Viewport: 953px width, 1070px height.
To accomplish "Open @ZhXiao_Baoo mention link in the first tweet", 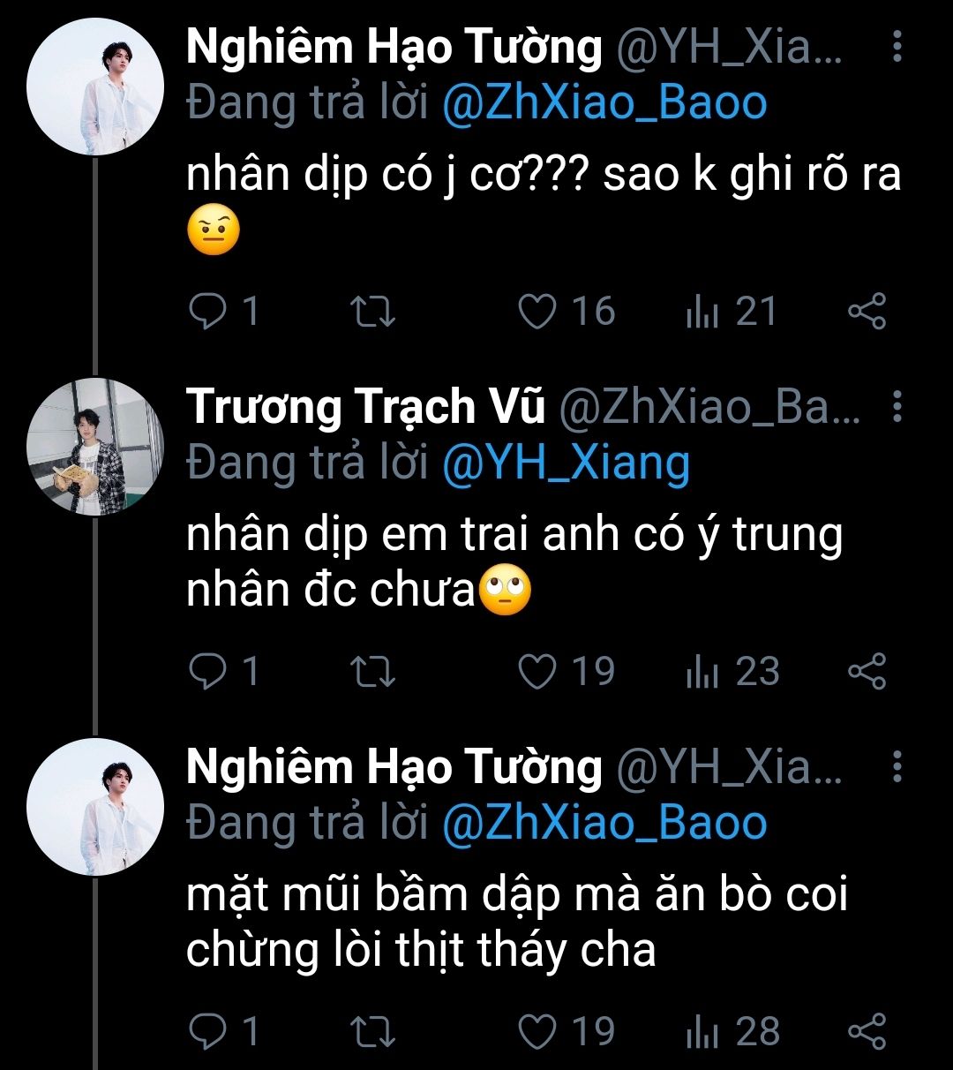I will (x=604, y=103).
